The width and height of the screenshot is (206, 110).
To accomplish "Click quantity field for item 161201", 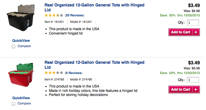I will pos(193,23).
